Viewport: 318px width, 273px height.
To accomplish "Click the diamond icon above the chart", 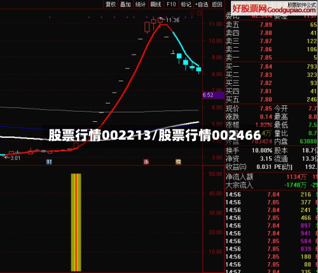I will click(x=192, y=13).
